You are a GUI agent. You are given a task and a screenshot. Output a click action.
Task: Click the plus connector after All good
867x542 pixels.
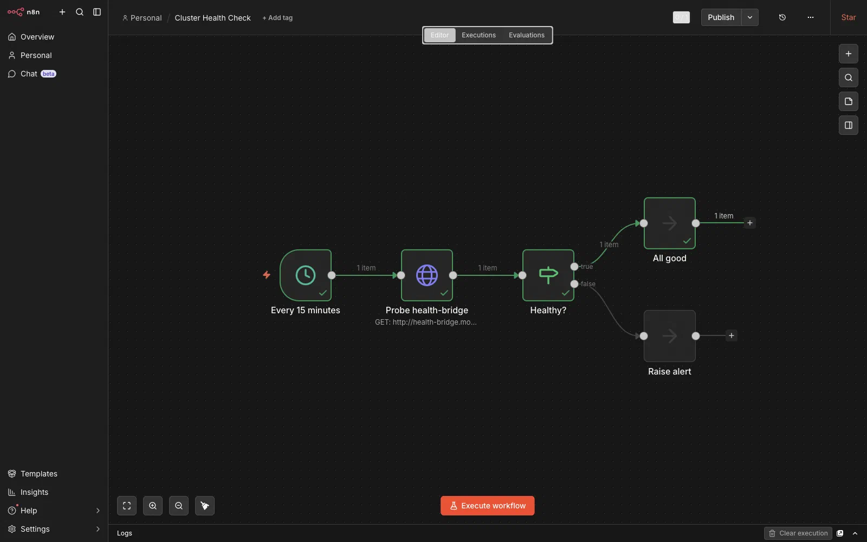coord(750,223)
